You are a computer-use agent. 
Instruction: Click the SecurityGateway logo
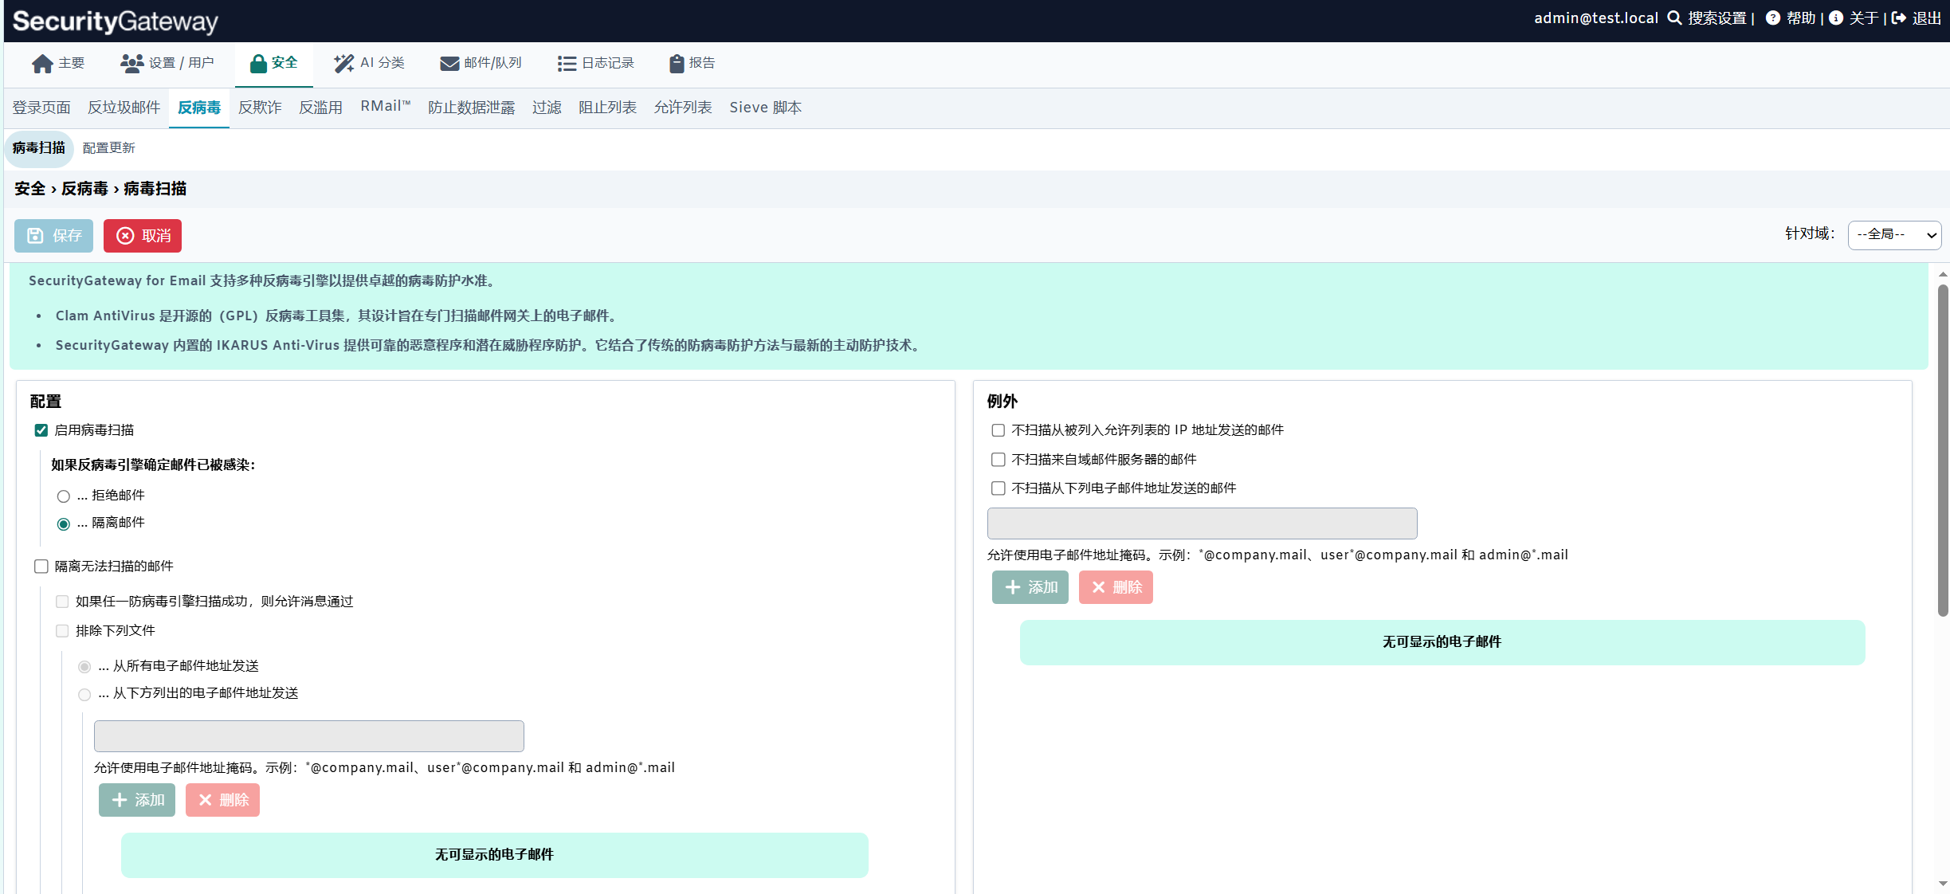[x=116, y=21]
